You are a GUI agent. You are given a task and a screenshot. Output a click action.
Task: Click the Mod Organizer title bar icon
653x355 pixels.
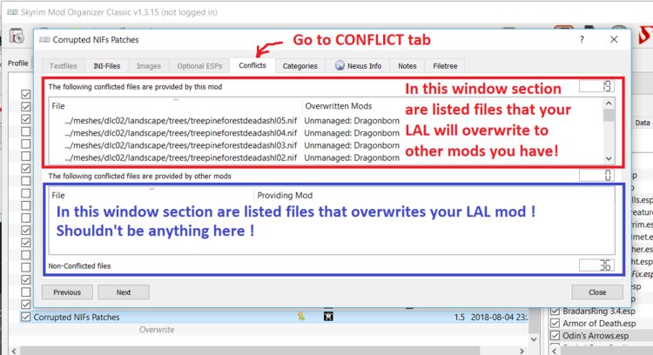click(x=12, y=12)
